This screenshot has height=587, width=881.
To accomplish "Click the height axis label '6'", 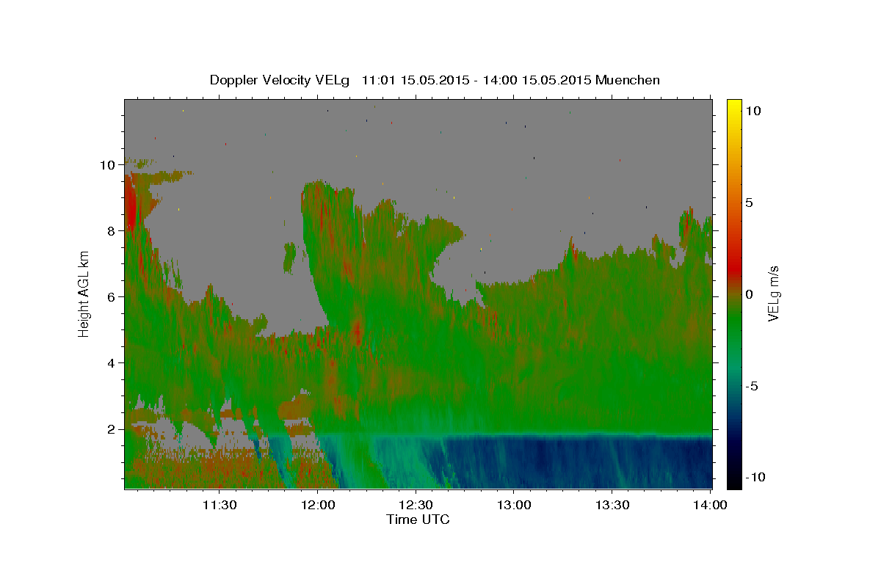I will (111, 297).
